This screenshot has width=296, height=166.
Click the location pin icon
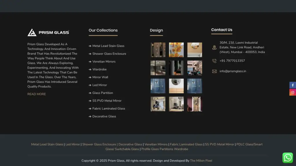(214, 48)
